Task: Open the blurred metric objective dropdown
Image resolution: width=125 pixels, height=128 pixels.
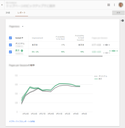Action: pos(16,27)
